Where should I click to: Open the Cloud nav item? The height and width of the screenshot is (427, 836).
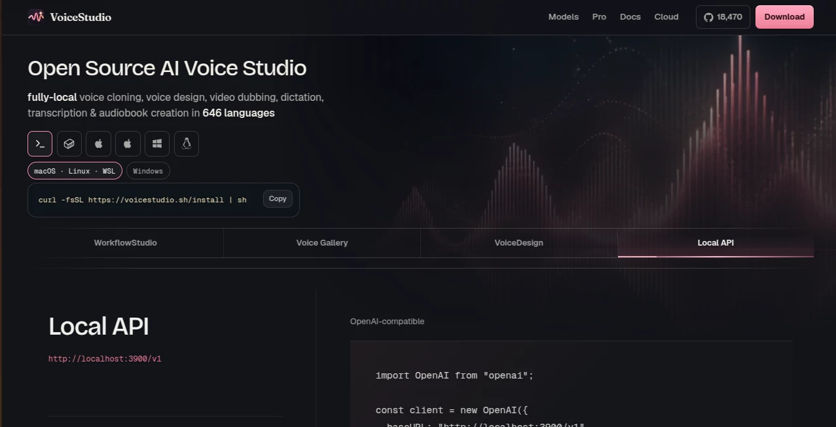[x=666, y=17]
